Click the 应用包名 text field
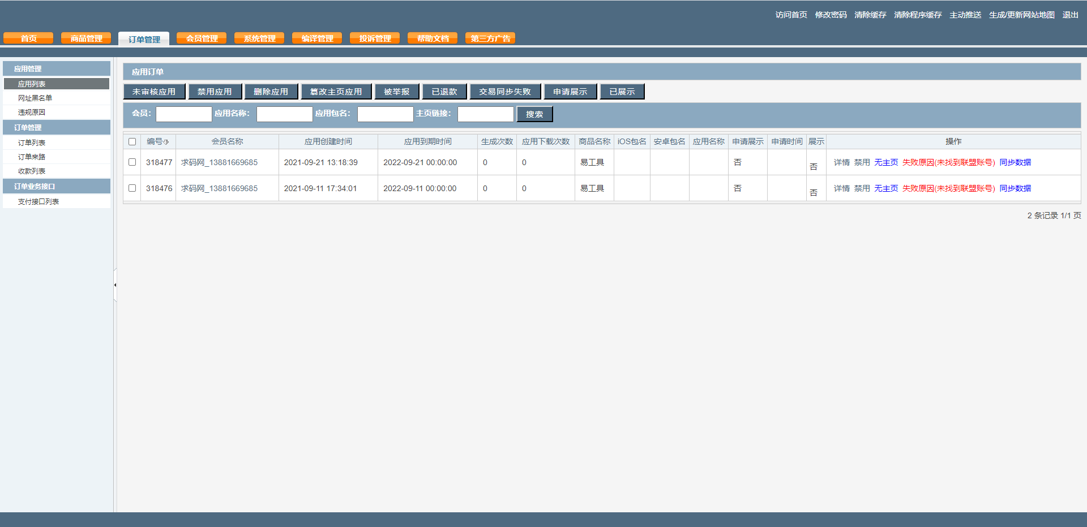Viewport: 1087px width, 527px height. (385, 114)
